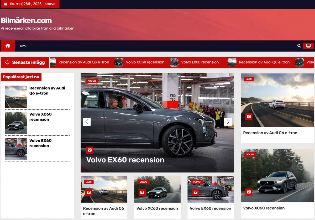
Task: Go to the home icon in navbar
Action: click(8, 46)
